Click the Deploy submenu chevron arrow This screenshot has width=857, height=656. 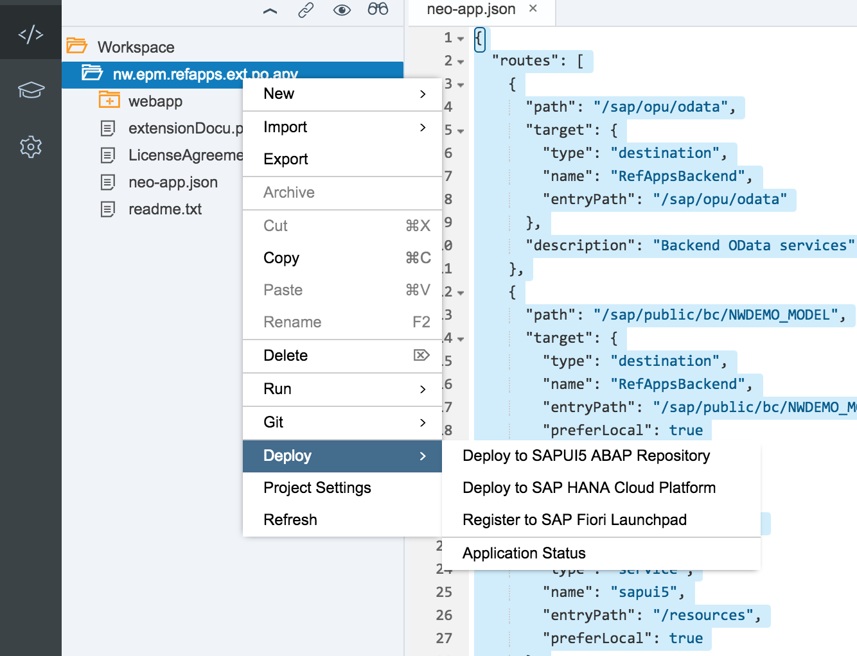click(423, 456)
